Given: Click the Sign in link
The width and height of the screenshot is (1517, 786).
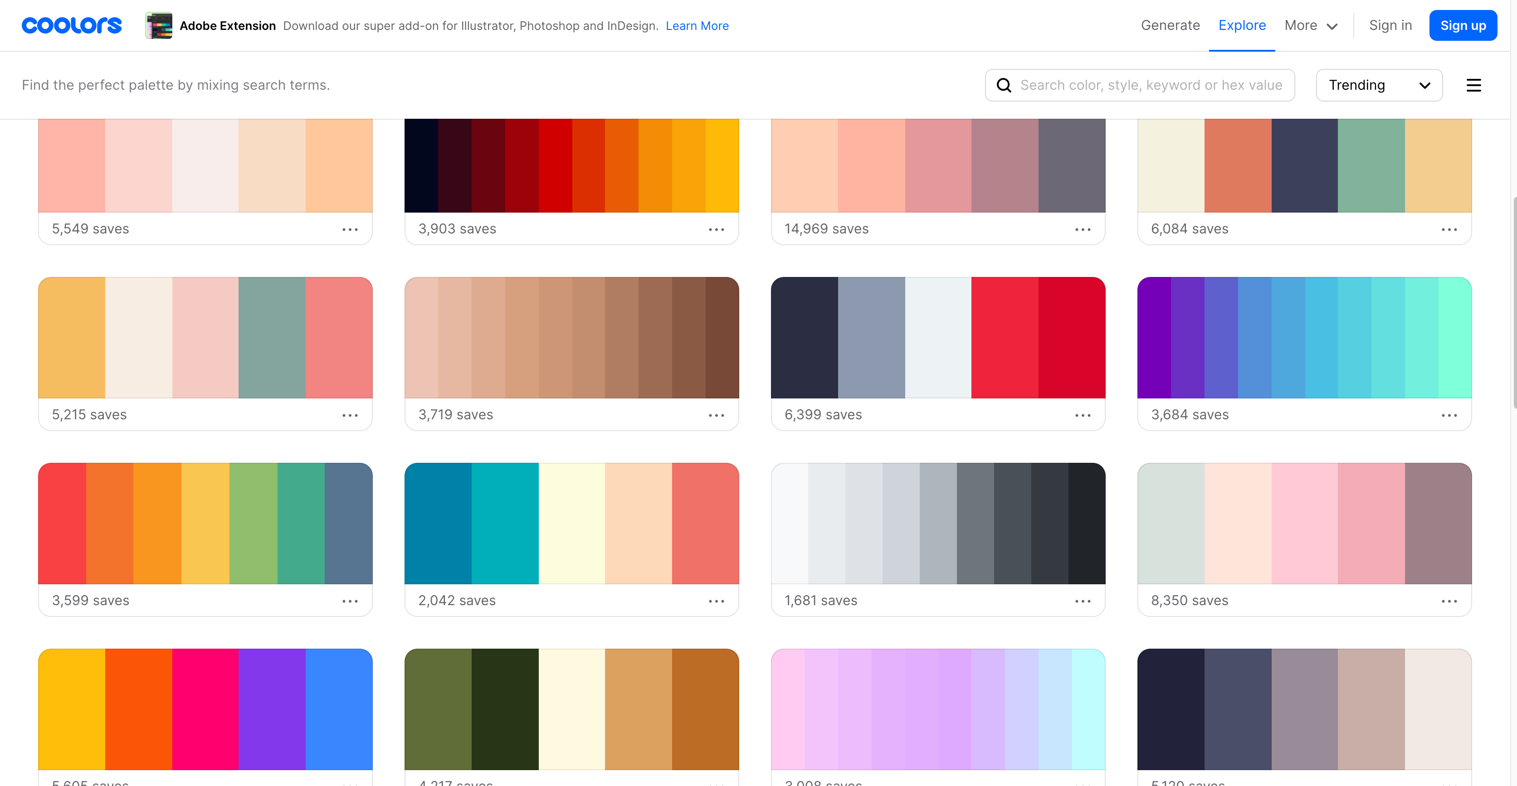Looking at the screenshot, I should coord(1390,25).
